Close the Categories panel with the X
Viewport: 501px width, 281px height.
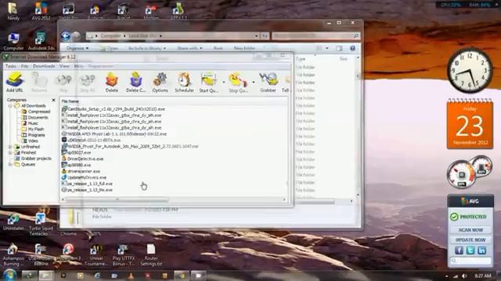point(53,100)
